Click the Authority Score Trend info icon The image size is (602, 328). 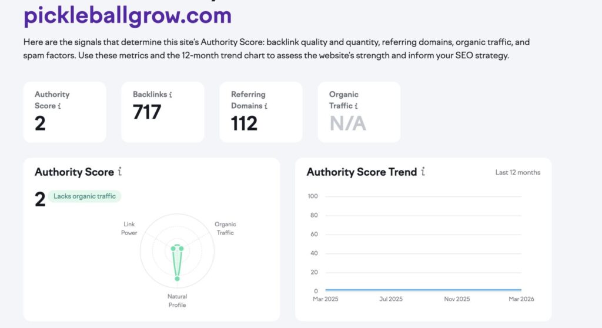tap(423, 172)
